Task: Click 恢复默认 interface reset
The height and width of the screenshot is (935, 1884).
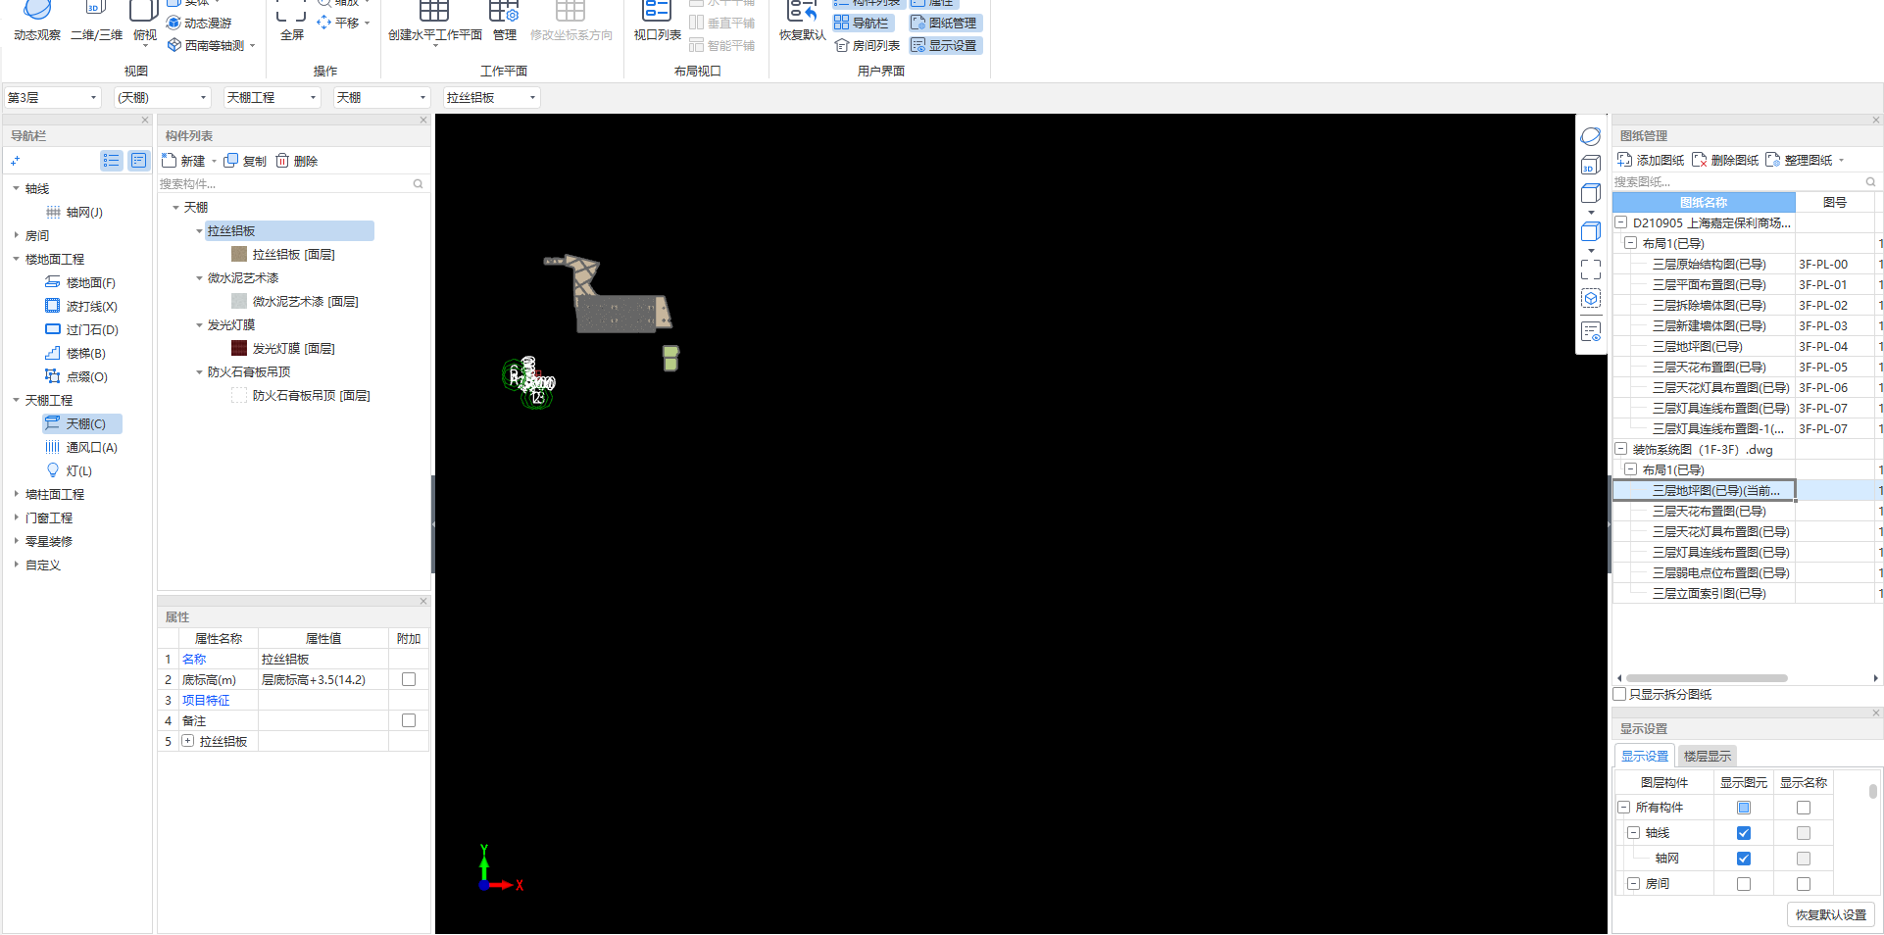Action: pos(802,22)
